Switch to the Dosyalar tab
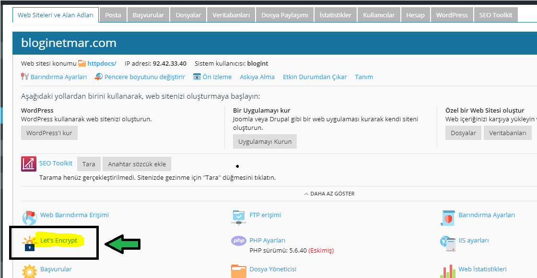This screenshot has height=278, width=537. [188, 15]
